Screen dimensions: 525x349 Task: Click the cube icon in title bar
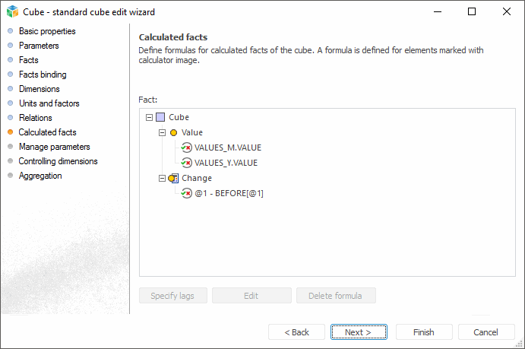(x=11, y=11)
